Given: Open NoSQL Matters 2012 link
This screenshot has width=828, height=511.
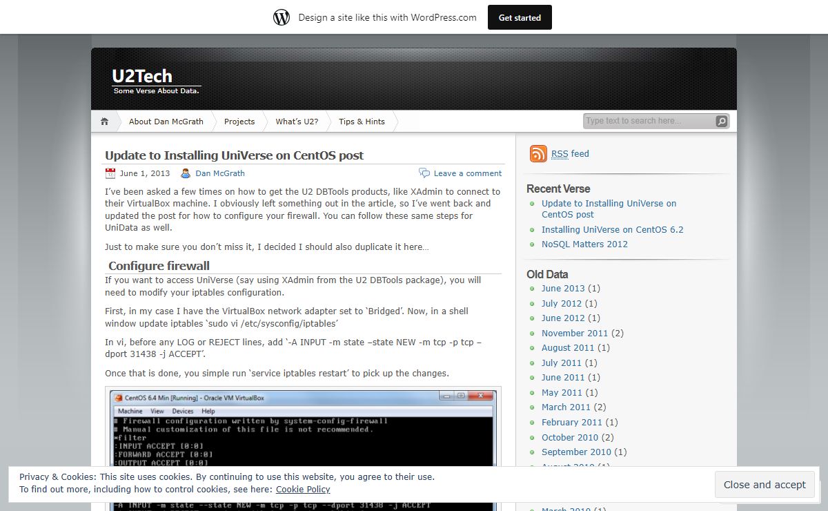Looking at the screenshot, I should click(584, 244).
